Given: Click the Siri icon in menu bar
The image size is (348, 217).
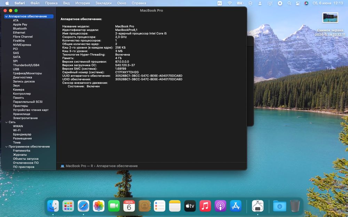Looking at the screenshot, I should tap(306, 3).
